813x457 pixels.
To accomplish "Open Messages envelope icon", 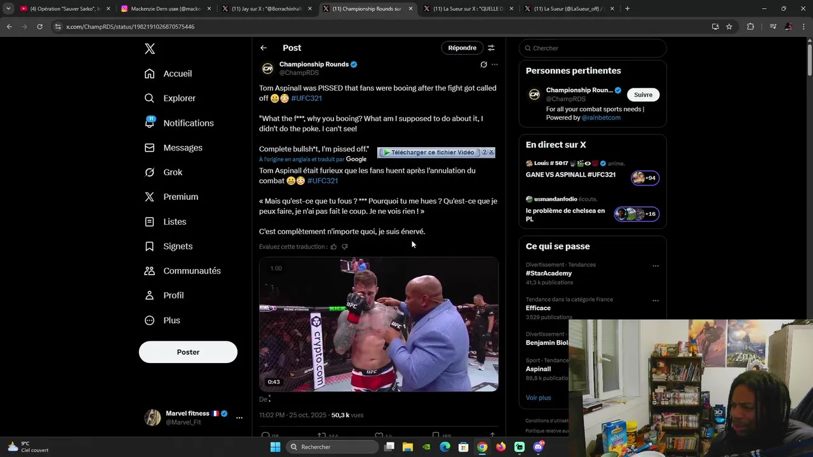I will 149,148.
